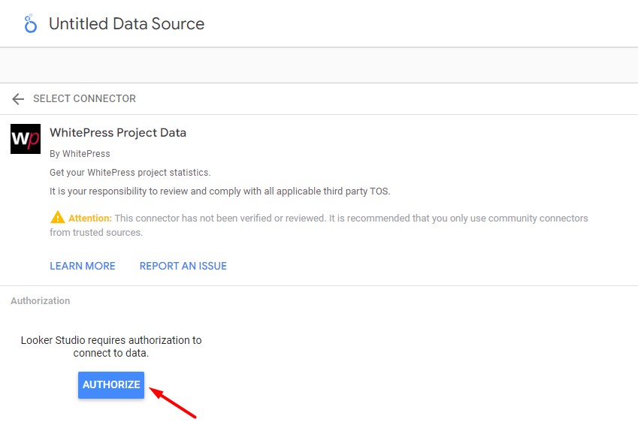Screen dimensions: 638x437
Task: Select the WhitePress Project Data heading
Action: point(118,132)
